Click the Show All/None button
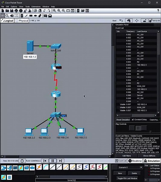The height and width of the screenshot is (182, 161). point(149,156)
